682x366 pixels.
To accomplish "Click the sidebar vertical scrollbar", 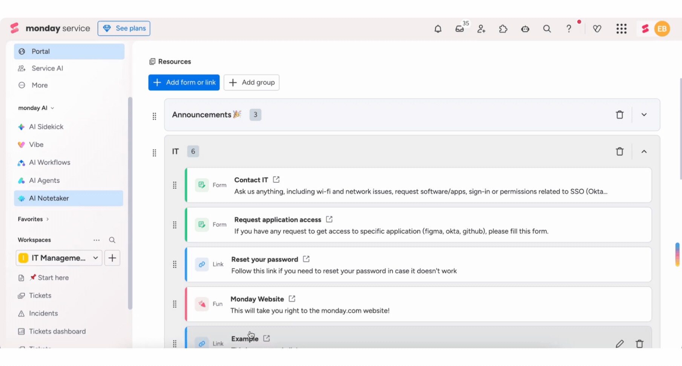I will (x=130, y=203).
